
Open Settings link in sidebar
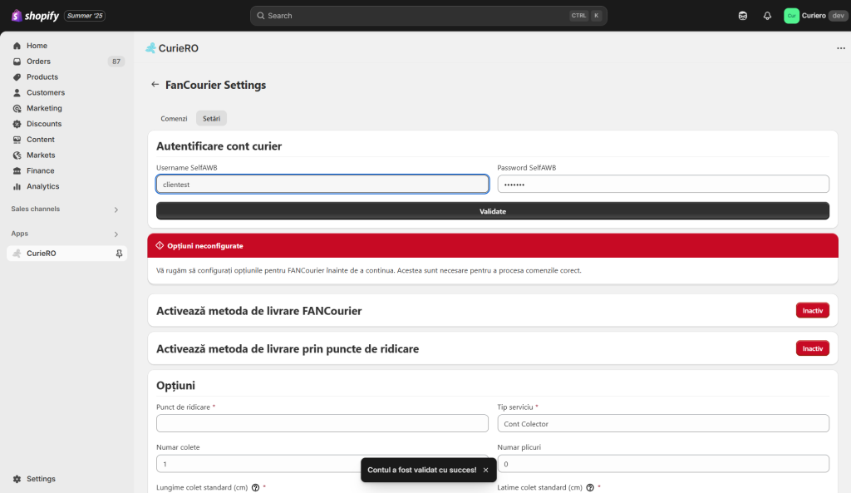tap(42, 479)
